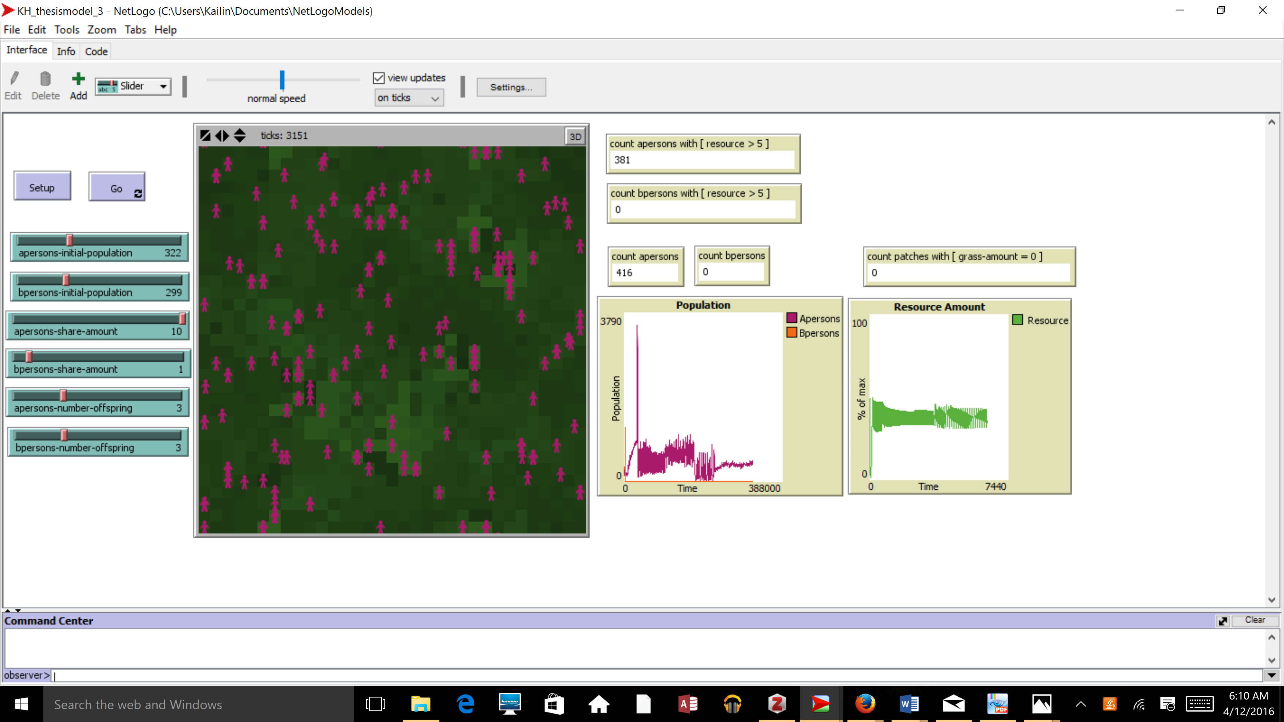Switch to the Code tab
This screenshot has width=1284, height=722.
(x=96, y=51)
